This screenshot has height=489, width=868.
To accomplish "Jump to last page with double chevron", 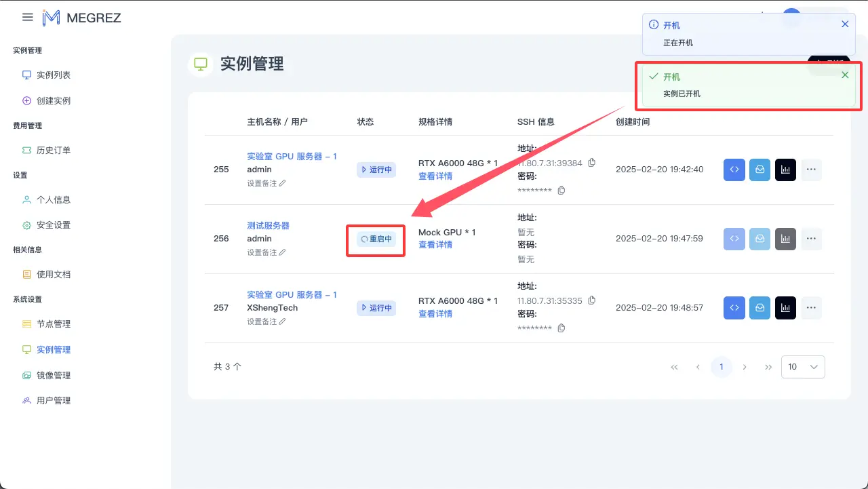I will pyautogui.click(x=768, y=366).
